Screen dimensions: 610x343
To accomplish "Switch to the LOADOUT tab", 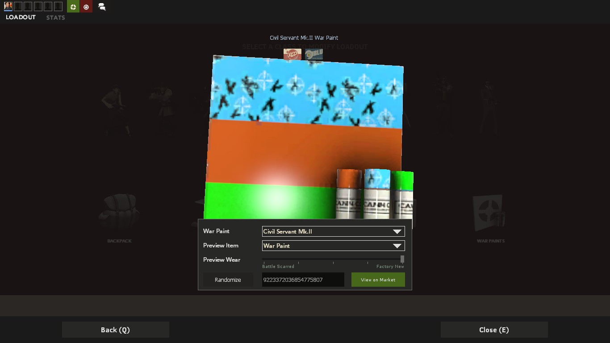I will point(21,17).
